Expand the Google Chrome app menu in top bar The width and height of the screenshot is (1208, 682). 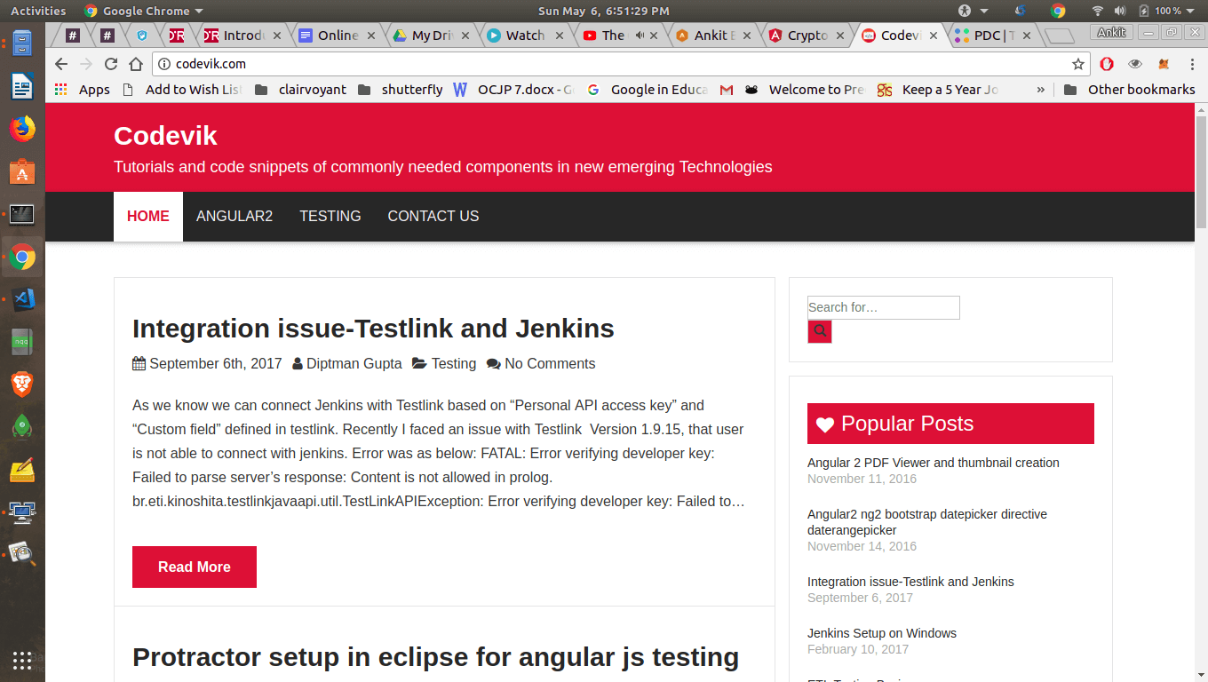143,11
